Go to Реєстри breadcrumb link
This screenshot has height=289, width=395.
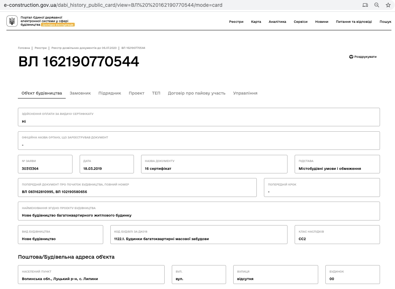click(41, 48)
